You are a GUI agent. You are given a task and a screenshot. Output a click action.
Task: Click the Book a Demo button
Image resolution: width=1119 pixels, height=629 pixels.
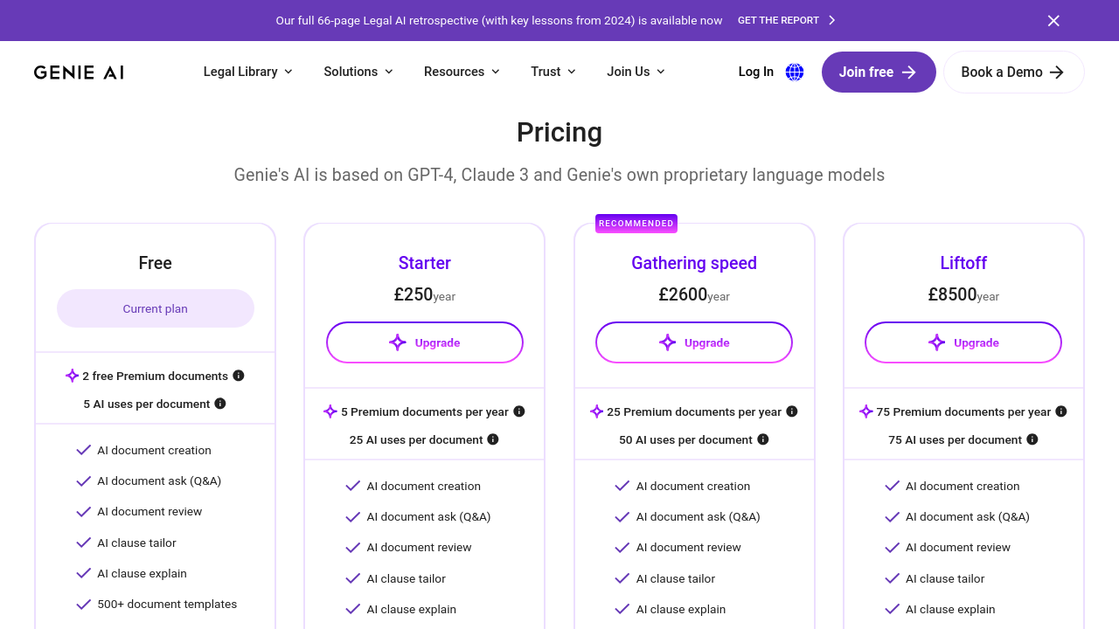[1013, 73]
